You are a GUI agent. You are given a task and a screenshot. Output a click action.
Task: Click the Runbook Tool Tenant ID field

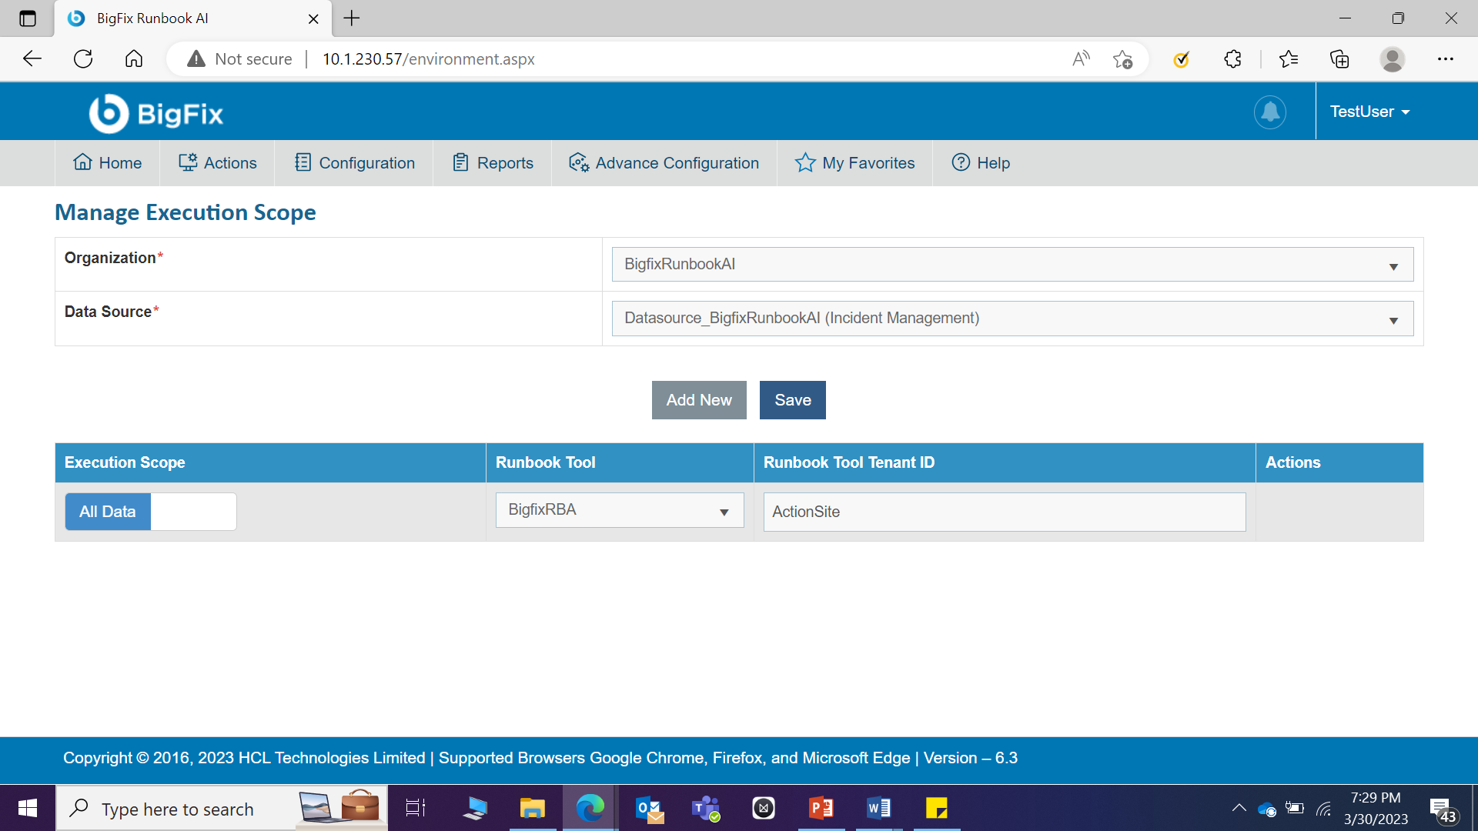(x=1004, y=512)
